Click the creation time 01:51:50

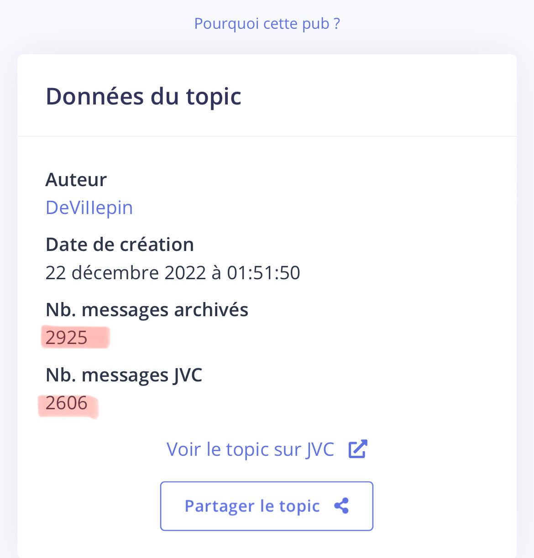click(x=264, y=273)
